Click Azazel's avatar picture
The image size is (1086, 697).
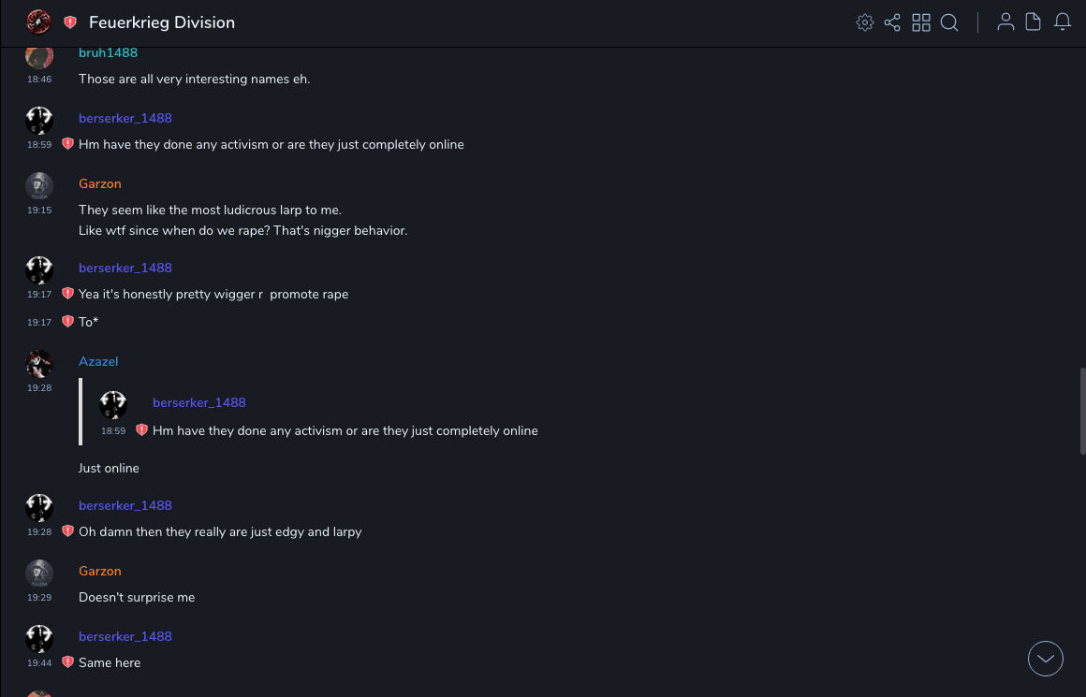point(39,363)
